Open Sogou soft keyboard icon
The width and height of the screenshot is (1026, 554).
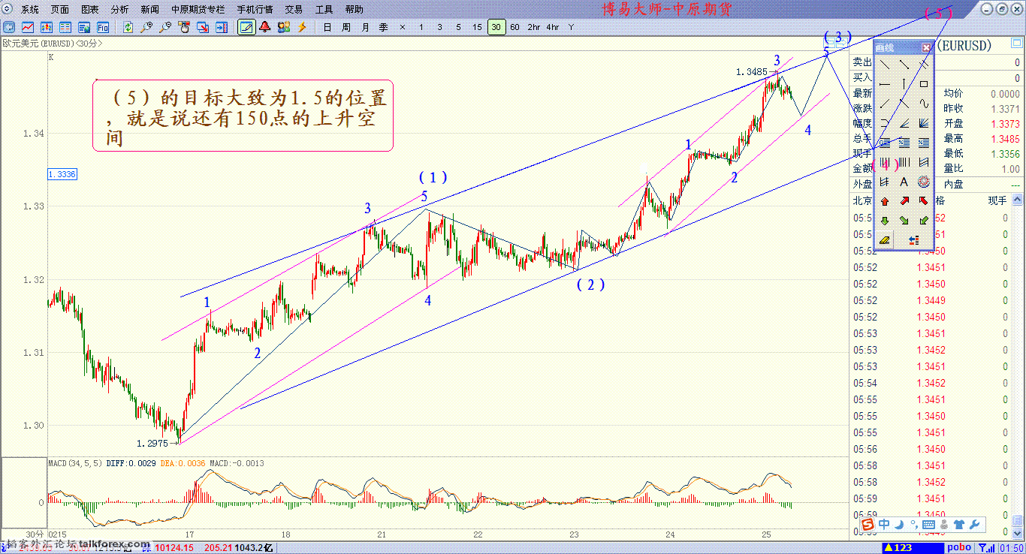(929, 524)
